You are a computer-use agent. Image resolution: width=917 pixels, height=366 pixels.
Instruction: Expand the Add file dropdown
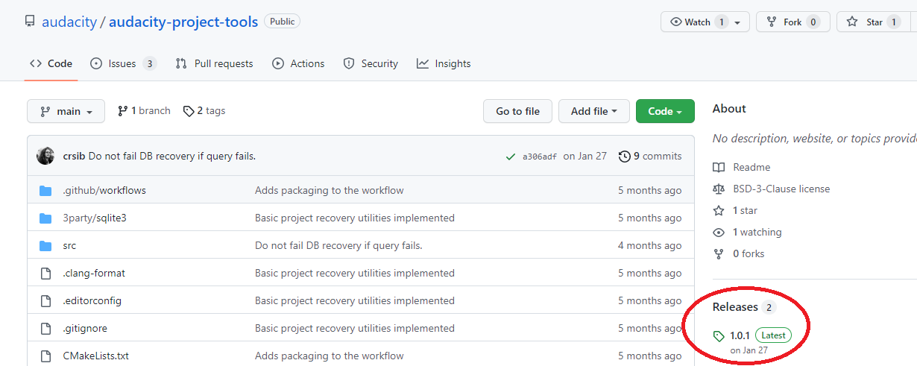594,111
